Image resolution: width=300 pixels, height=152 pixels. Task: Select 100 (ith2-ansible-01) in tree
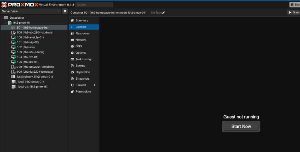coord(34,38)
